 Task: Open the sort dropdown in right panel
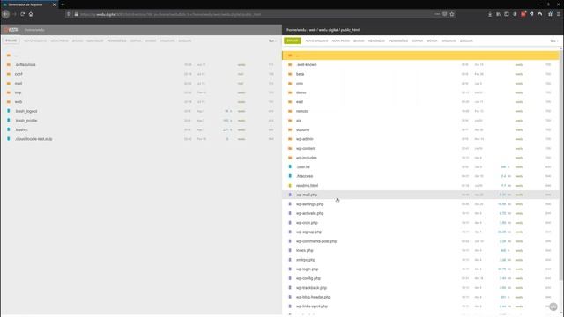554,41
